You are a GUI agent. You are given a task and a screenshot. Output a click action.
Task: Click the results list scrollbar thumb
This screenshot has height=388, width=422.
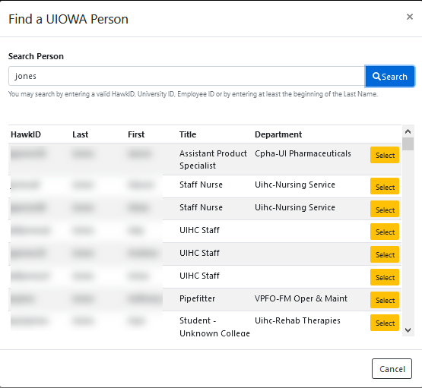(408, 144)
